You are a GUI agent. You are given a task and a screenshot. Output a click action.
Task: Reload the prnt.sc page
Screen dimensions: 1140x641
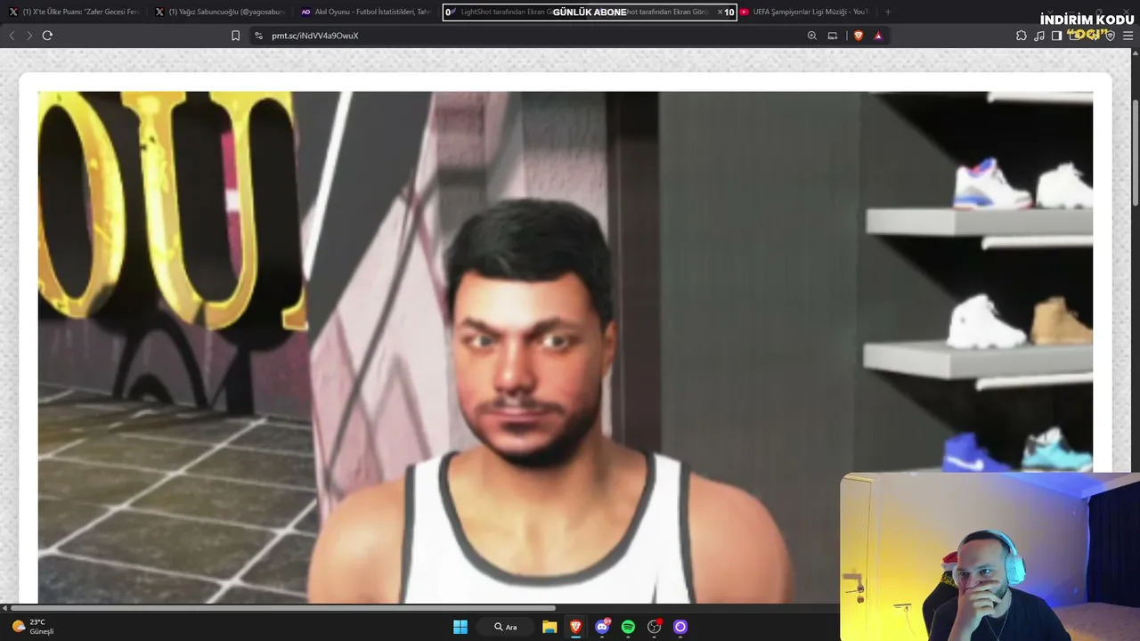tap(47, 36)
